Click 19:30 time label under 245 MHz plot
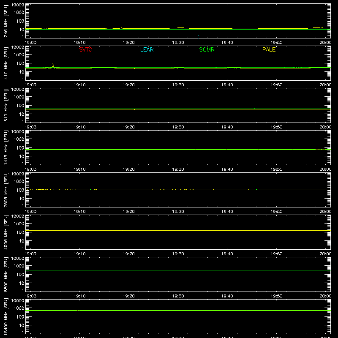338x338 pixels. coord(178,43)
